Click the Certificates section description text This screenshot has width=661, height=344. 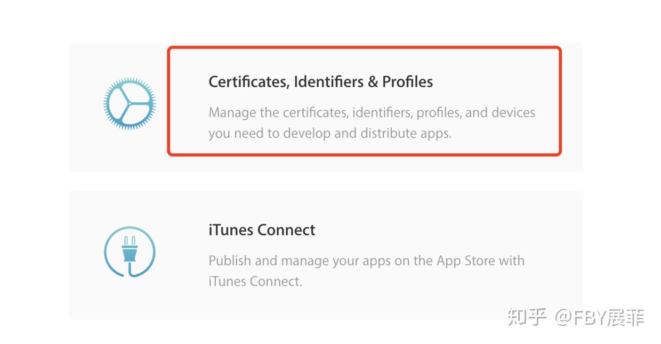pyautogui.click(x=372, y=122)
